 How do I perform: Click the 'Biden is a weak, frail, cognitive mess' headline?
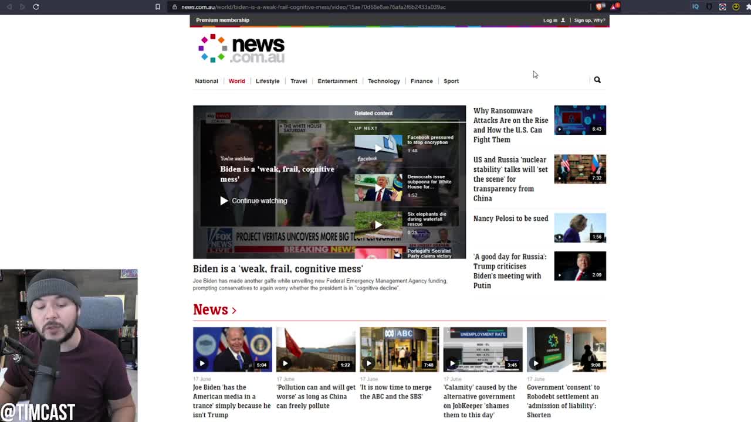click(x=278, y=268)
